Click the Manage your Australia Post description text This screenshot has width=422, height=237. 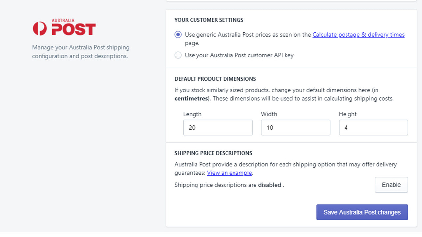click(80, 52)
